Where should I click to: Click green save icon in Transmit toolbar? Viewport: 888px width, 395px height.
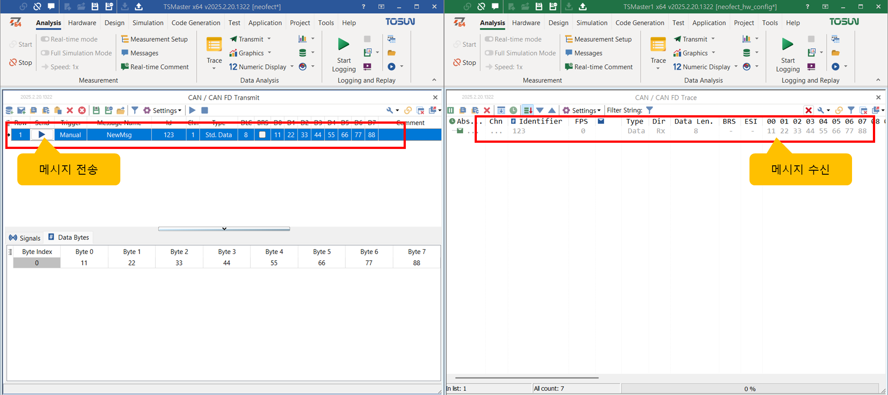point(96,110)
